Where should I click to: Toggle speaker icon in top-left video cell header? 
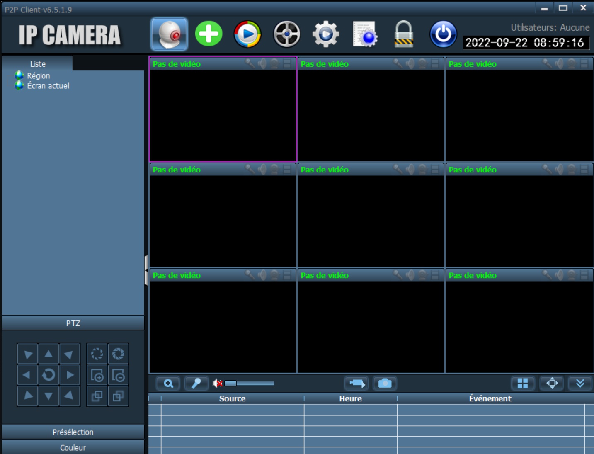(x=262, y=63)
